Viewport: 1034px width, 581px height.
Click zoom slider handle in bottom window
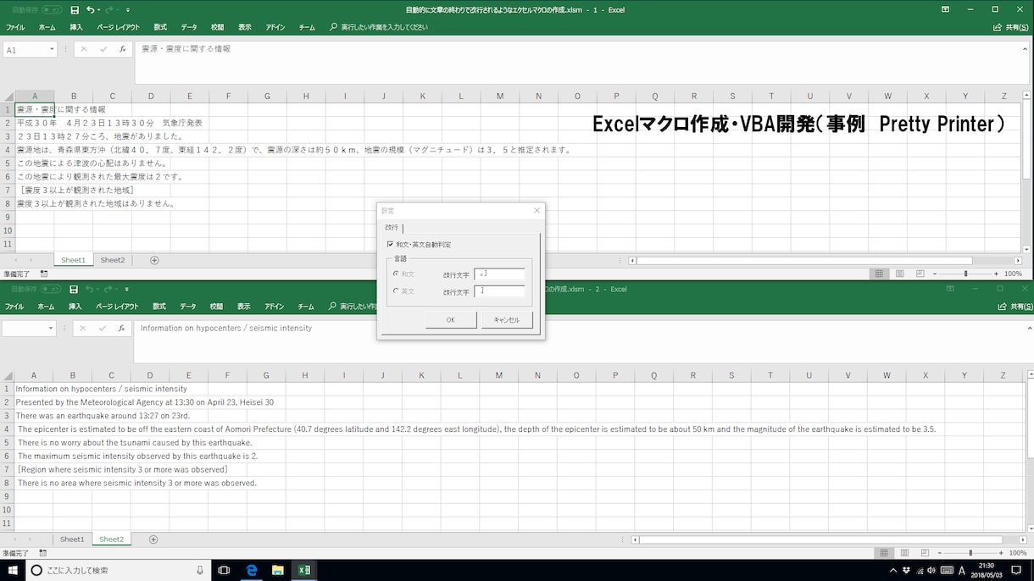coord(970,553)
